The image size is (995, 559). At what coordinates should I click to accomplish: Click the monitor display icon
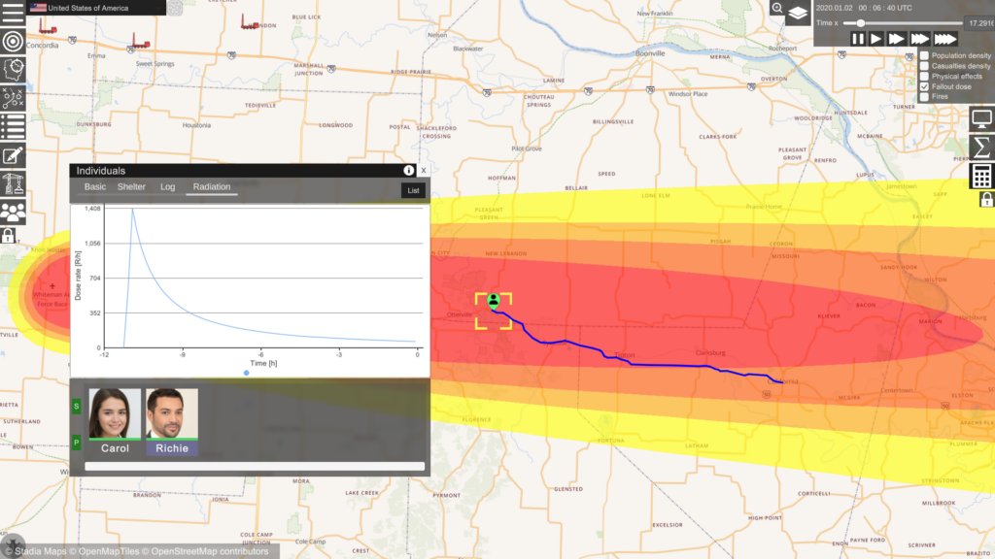(x=981, y=118)
